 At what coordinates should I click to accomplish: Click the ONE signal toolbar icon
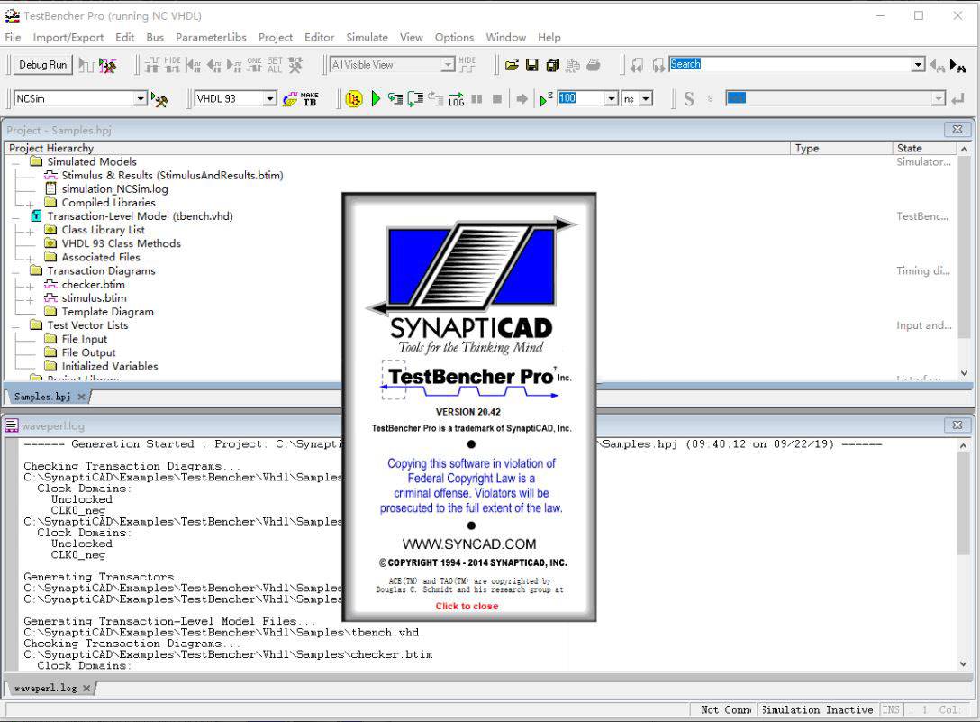coord(254,64)
